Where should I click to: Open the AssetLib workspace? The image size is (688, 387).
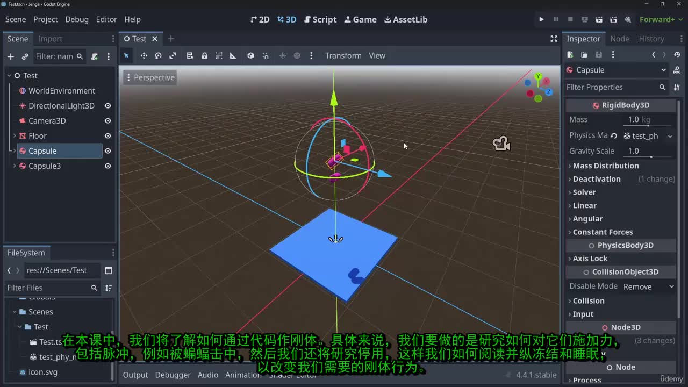click(x=406, y=19)
